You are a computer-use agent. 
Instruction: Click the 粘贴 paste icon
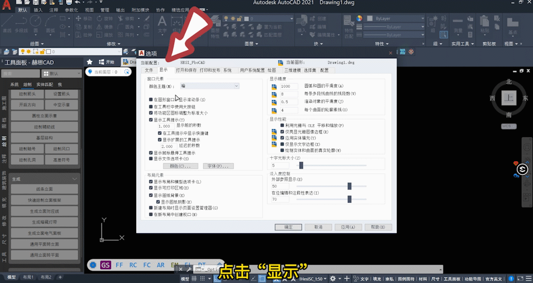click(x=485, y=25)
